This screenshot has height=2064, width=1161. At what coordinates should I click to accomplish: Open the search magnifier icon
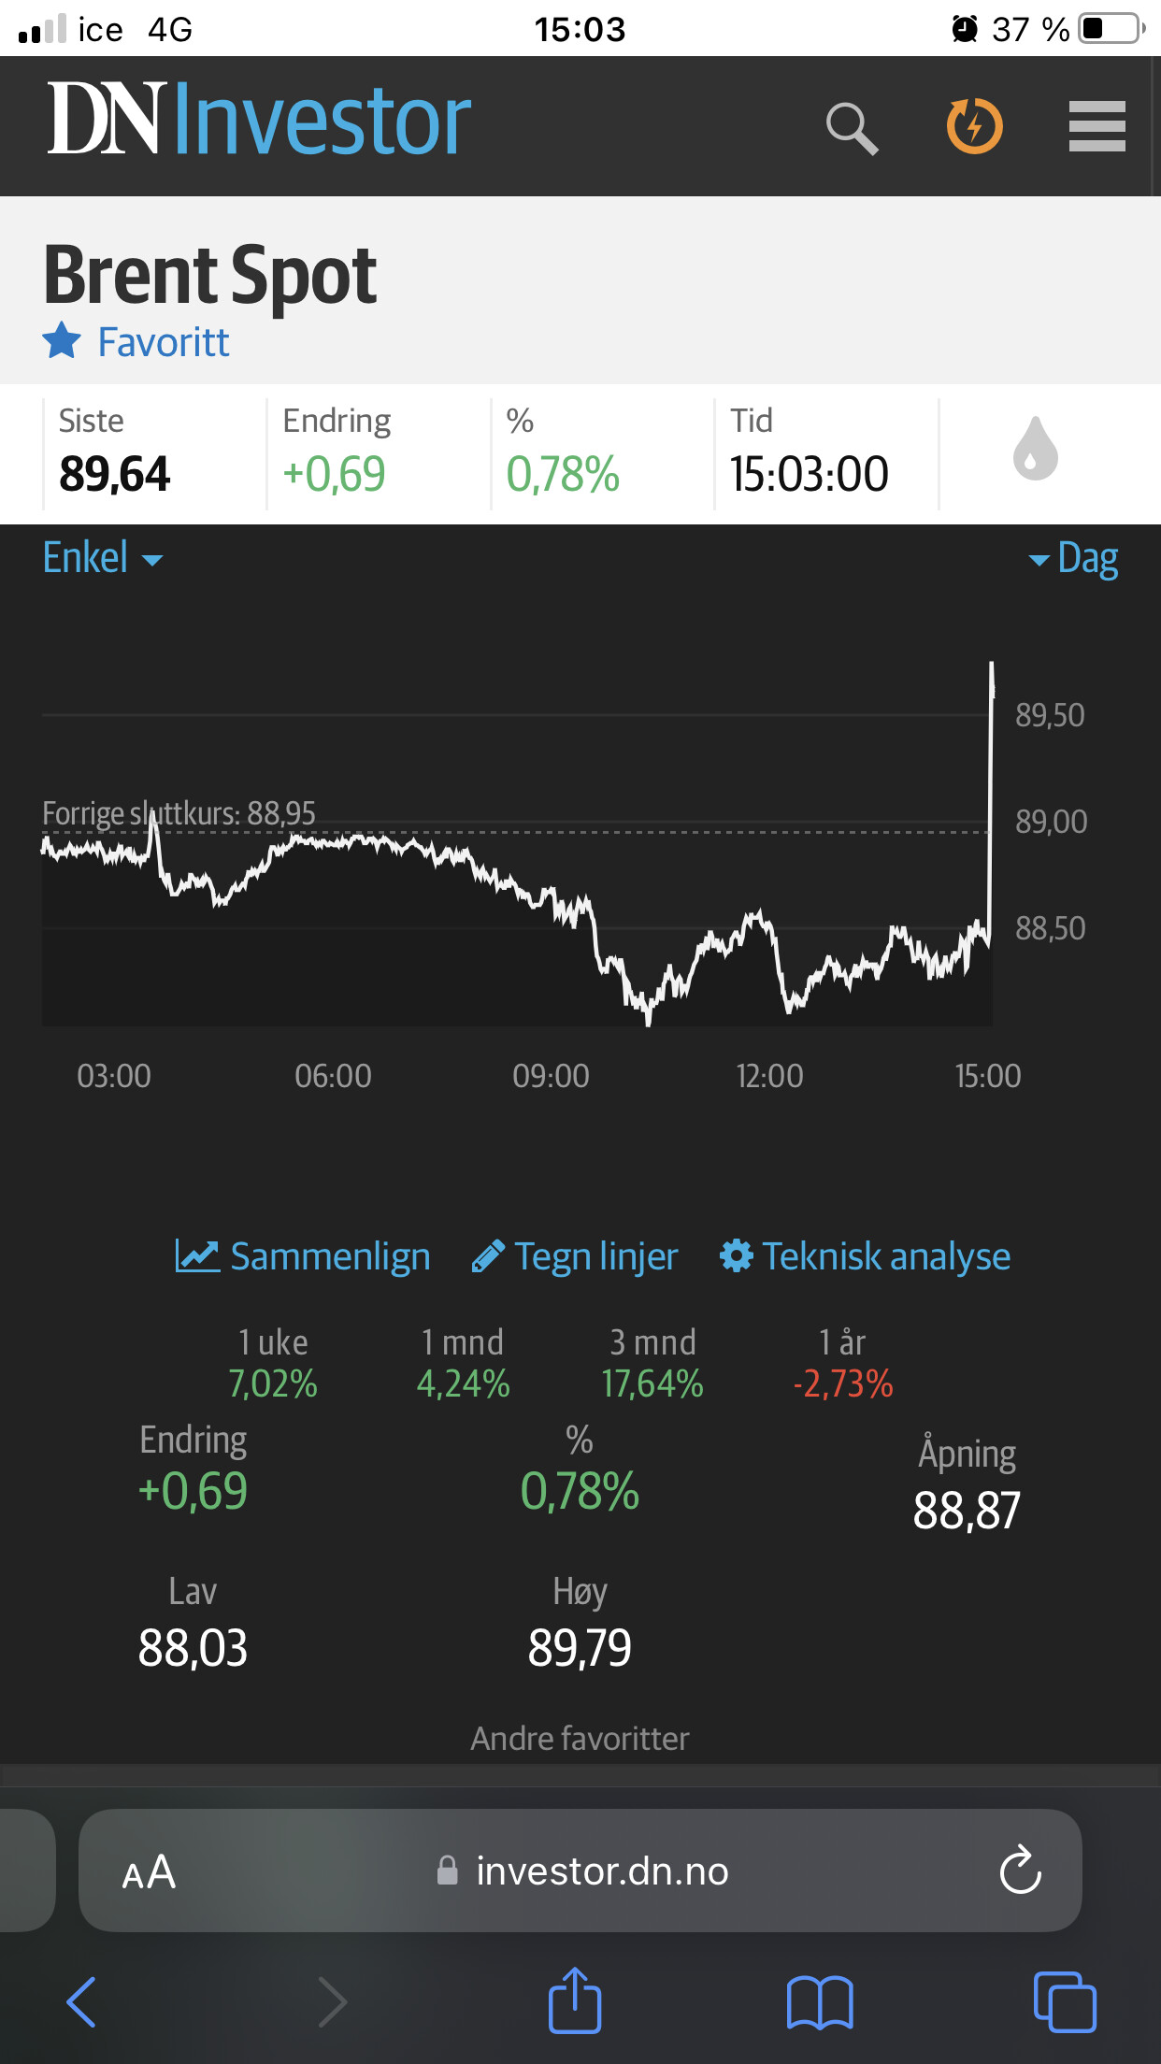852,127
